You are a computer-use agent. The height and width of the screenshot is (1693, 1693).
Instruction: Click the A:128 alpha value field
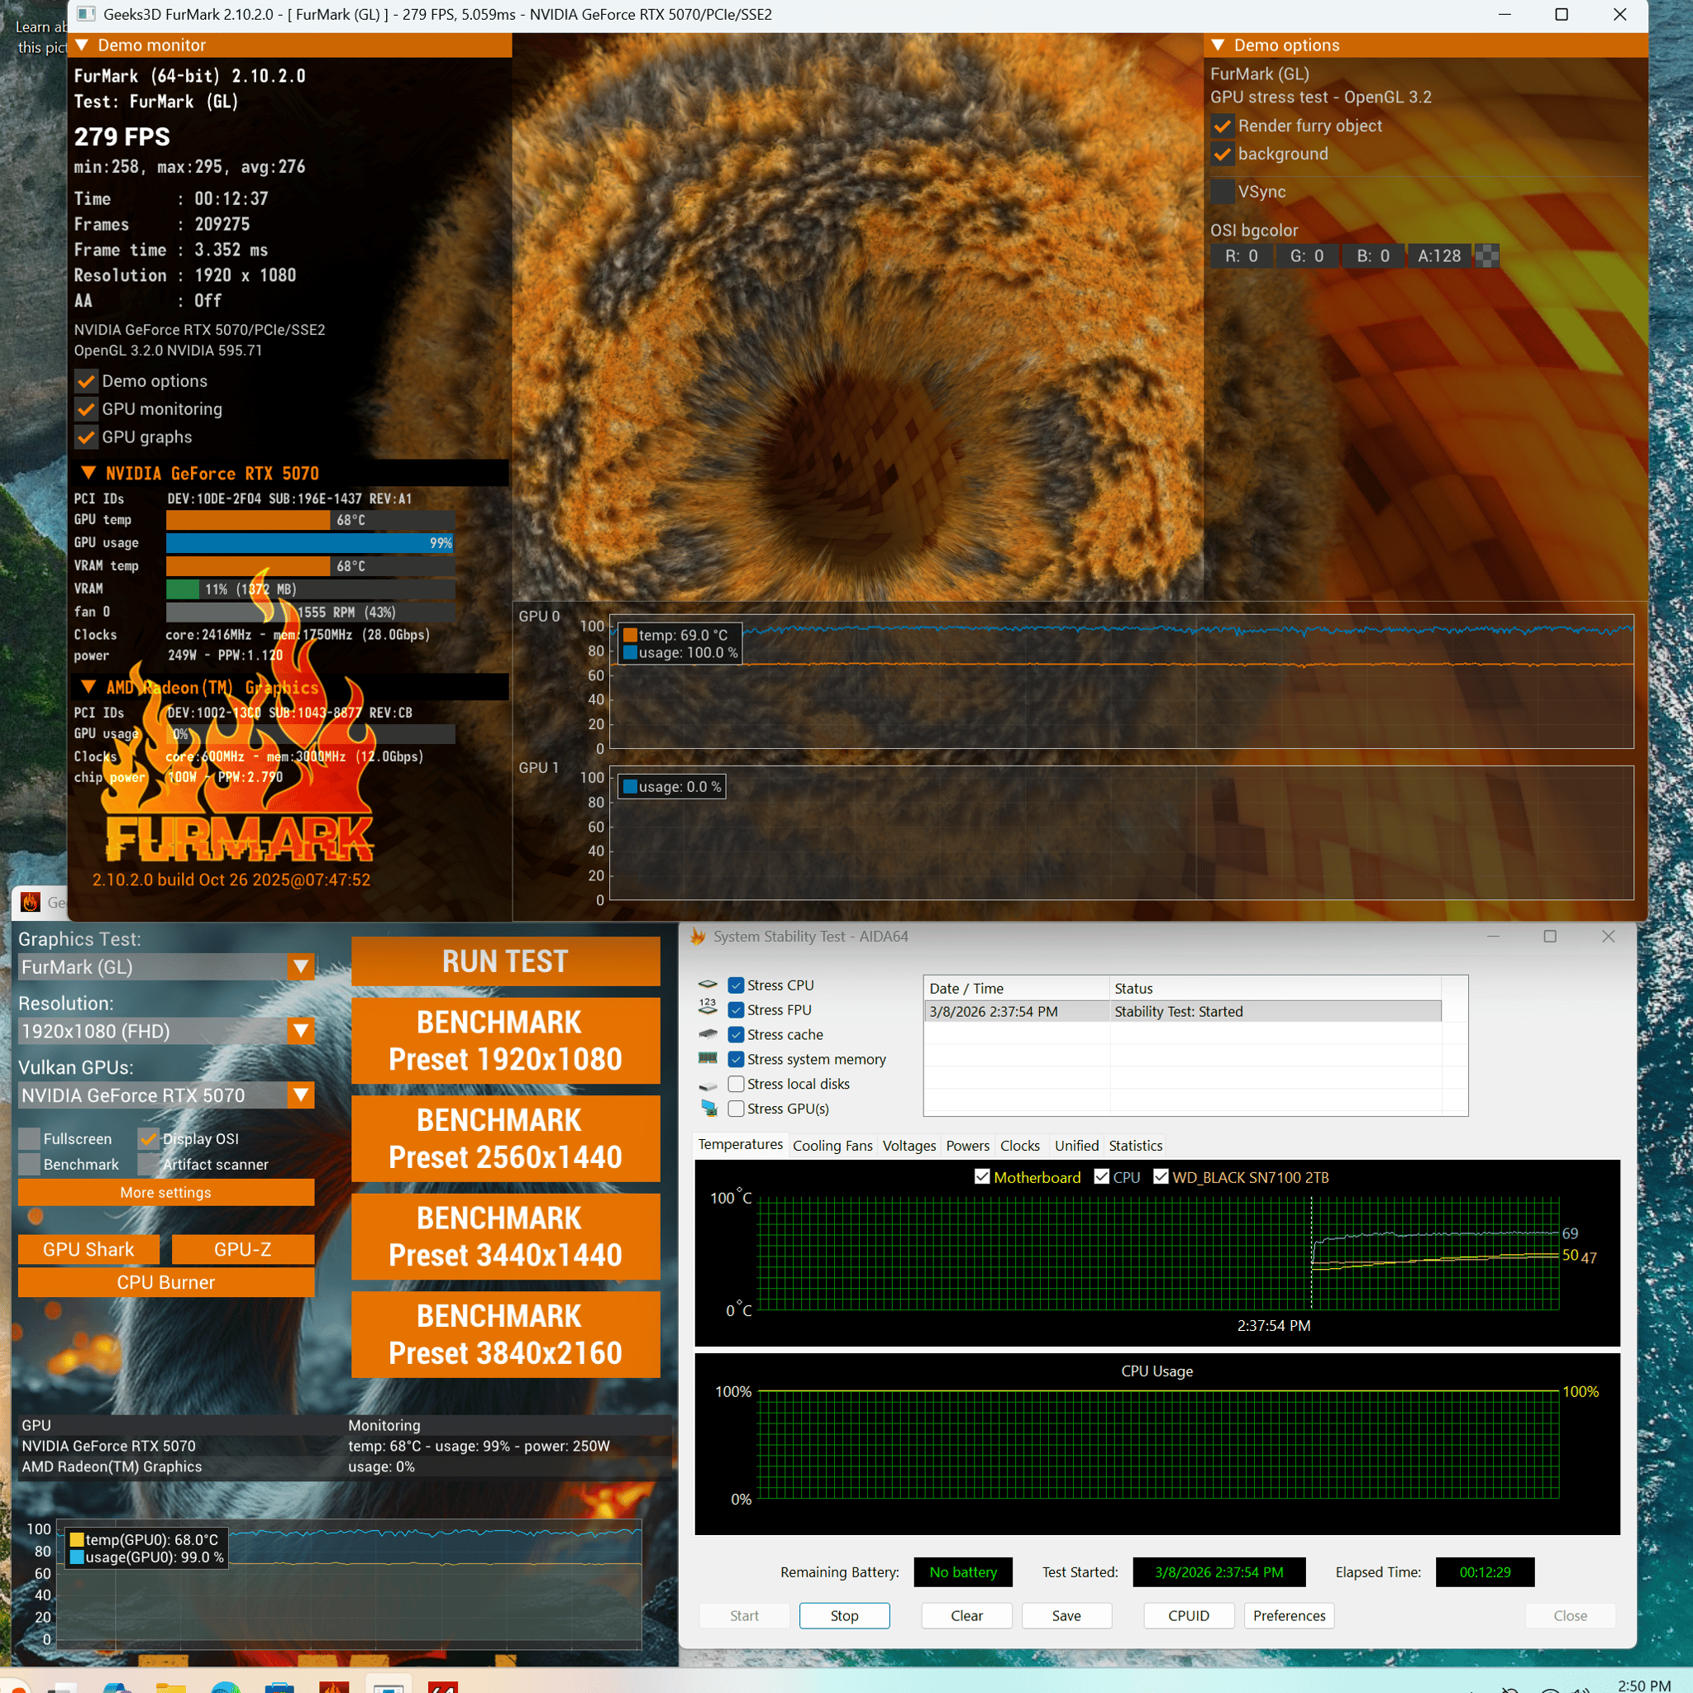tap(1440, 256)
